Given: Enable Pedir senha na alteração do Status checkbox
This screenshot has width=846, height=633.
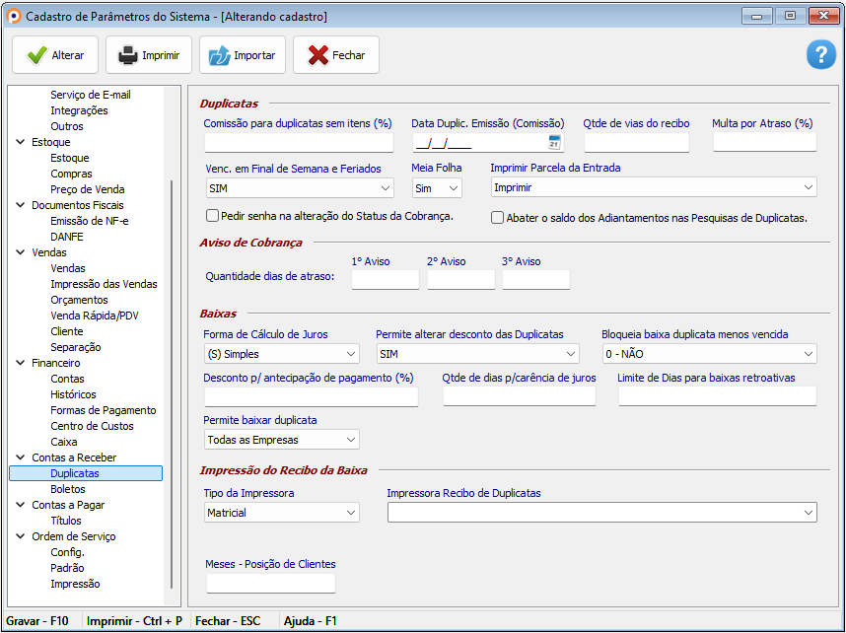Looking at the screenshot, I should click(x=212, y=216).
